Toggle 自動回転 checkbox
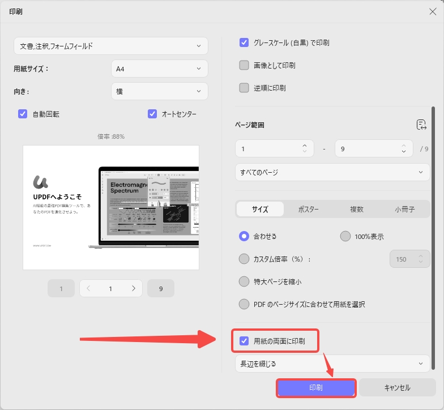Screen dimensions: 444x410 pos(23,114)
